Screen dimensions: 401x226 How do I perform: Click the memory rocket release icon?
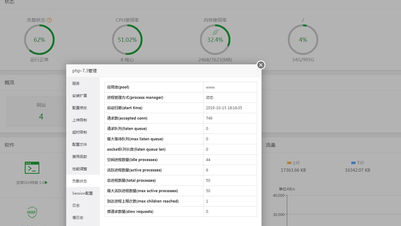pyautogui.click(x=215, y=32)
